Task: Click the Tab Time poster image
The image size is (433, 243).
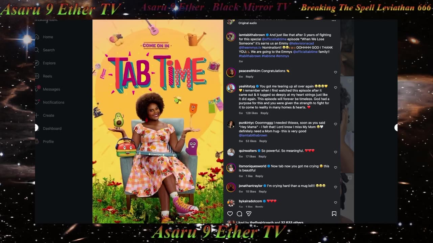Action: point(158,122)
